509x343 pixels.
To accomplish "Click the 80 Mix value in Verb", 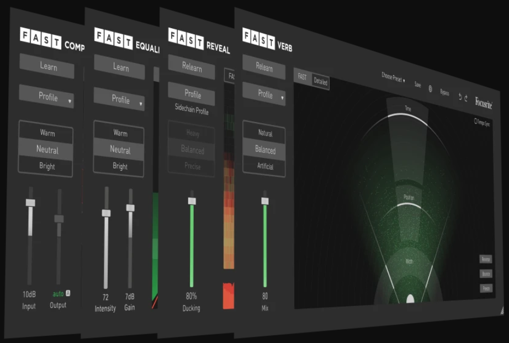I will tap(265, 296).
